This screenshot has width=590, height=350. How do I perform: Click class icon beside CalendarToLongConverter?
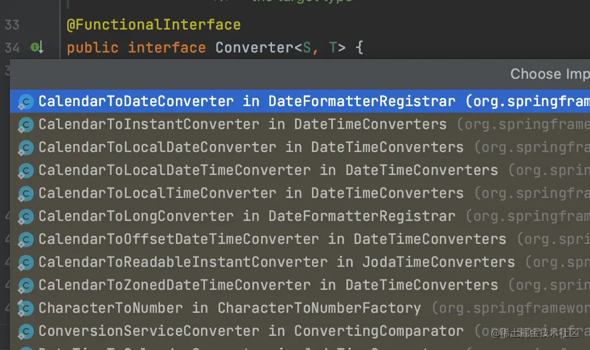coord(26,217)
